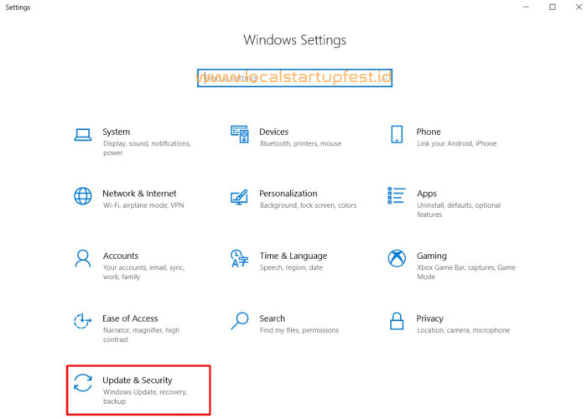Open the Gaming Xbox icon
587x419 pixels.
397,258
